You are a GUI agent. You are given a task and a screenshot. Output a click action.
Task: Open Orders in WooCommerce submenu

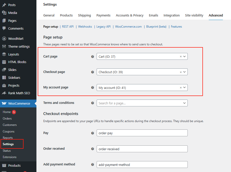pos(7,118)
